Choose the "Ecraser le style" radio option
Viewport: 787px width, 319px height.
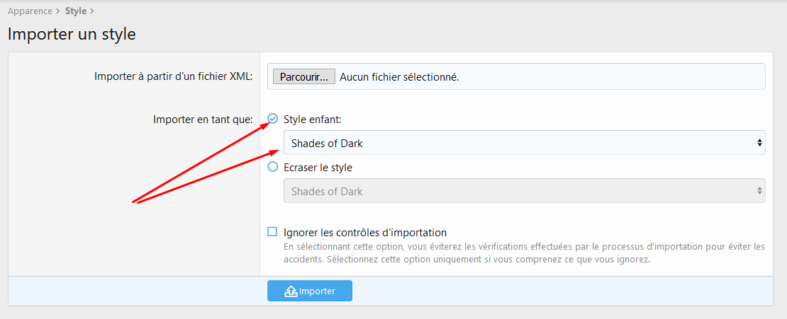pyautogui.click(x=273, y=168)
